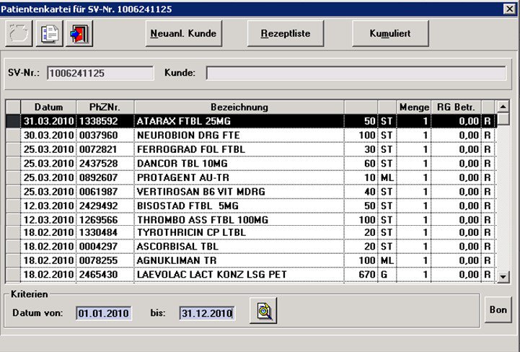Click the Datum von field 01.01.2010

click(104, 313)
